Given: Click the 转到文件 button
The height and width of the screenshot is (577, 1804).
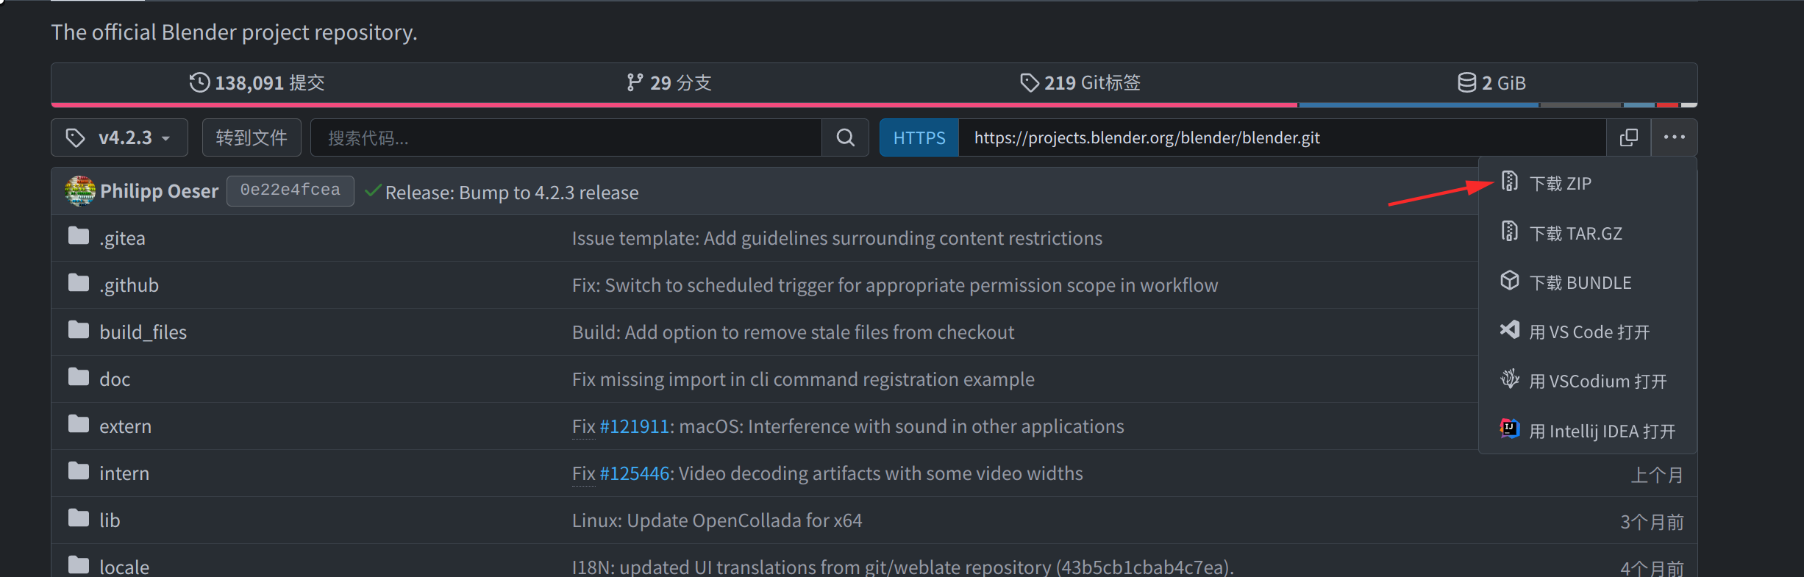Looking at the screenshot, I should click(x=252, y=137).
